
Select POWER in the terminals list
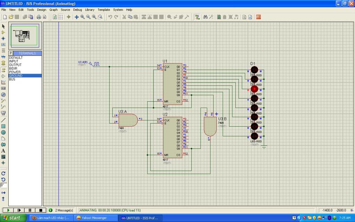click(x=15, y=72)
